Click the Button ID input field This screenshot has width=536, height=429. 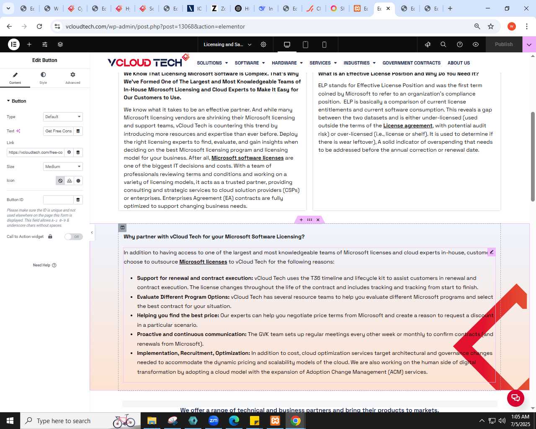coord(58,200)
